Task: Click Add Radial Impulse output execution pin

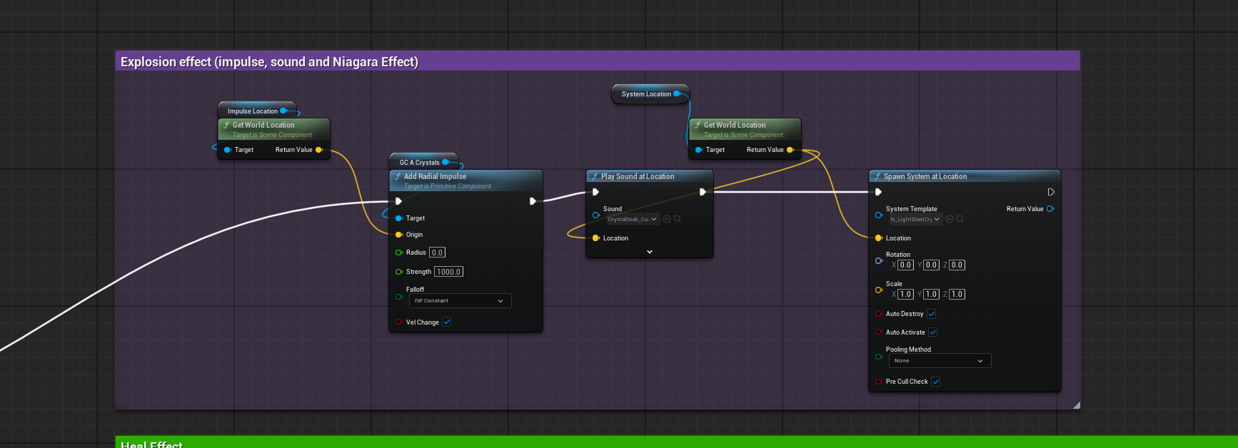Action: click(x=533, y=201)
